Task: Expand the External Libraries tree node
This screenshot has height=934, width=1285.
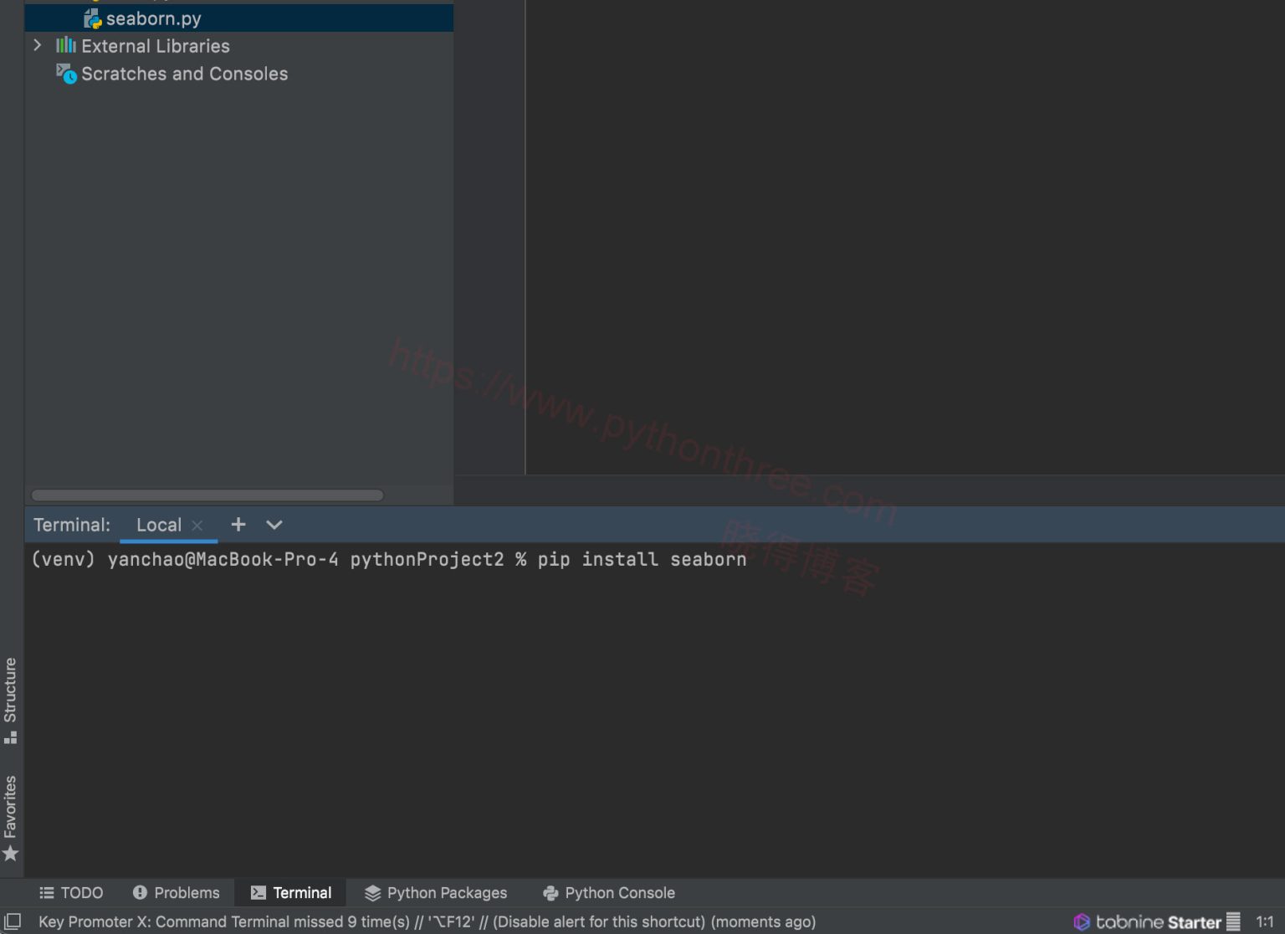Action: coord(38,45)
